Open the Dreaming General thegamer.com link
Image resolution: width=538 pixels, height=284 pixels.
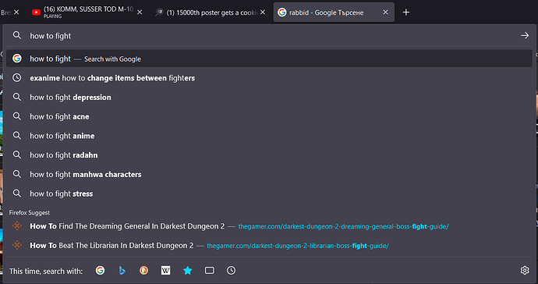pyautogui.click(x=343, y=226)
